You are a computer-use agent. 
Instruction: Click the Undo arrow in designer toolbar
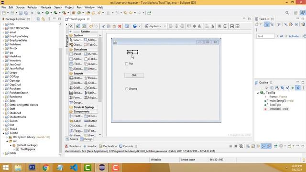tap(91, 26)
